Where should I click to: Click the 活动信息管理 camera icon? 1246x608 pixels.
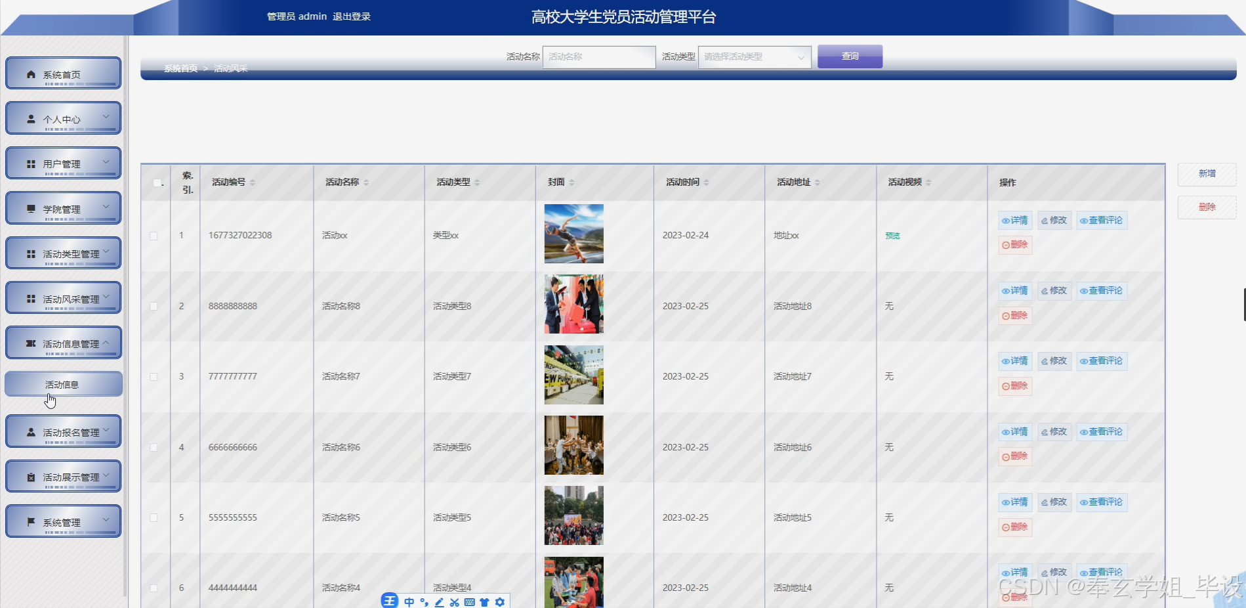[x=31, y=343]
